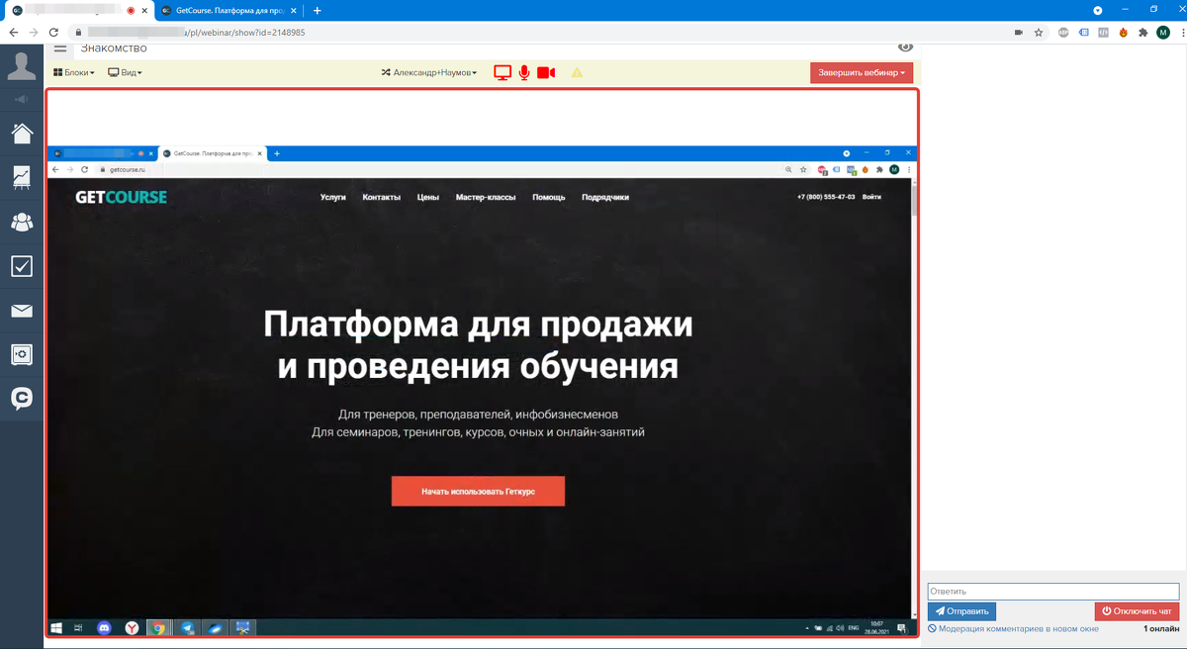Open the home icon in left sidebar
This screenshot has width=1187, height=649.
click(21, 133)
